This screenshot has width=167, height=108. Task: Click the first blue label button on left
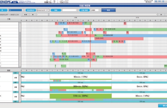[x=4, y=10]
